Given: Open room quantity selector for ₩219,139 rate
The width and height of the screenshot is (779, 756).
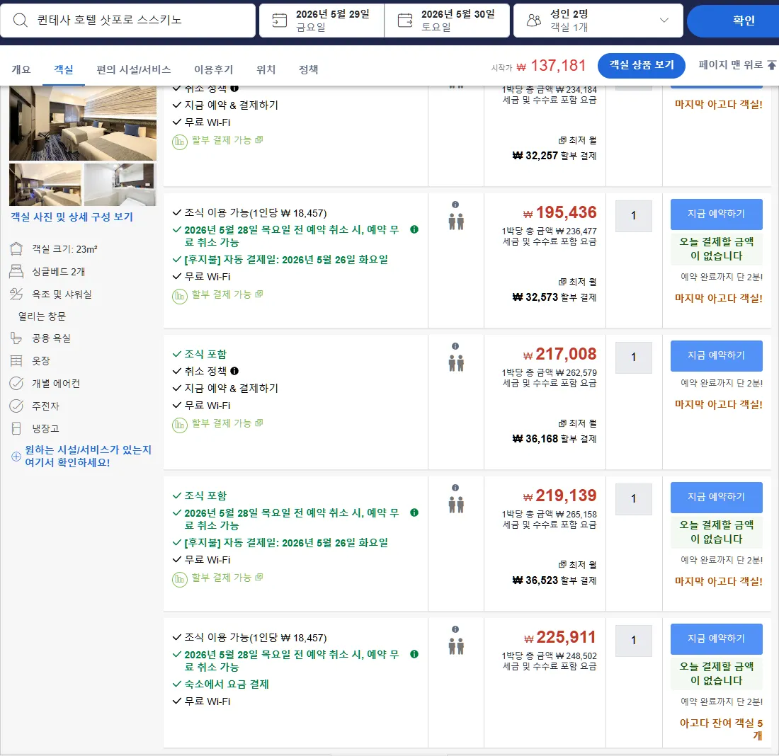Looking at the screenshot, I should tap(633, 499).
